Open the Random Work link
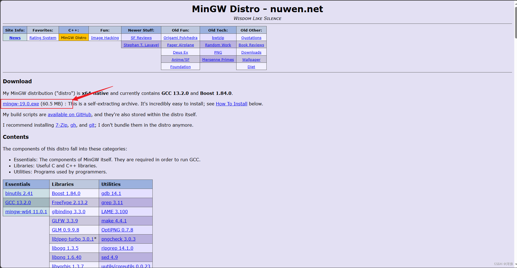The height and width of the screenshot is (268, 517). point(218,45)
